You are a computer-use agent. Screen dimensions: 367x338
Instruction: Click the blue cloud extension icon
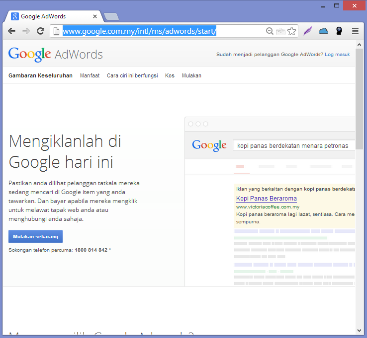(x=323, y=31)
